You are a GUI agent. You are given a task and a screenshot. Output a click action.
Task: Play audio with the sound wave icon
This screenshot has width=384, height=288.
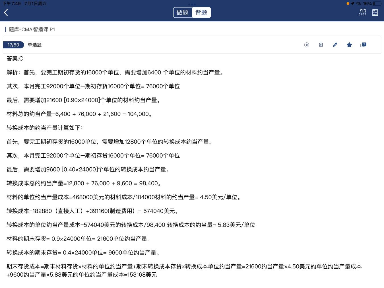[x=307, y=45]
